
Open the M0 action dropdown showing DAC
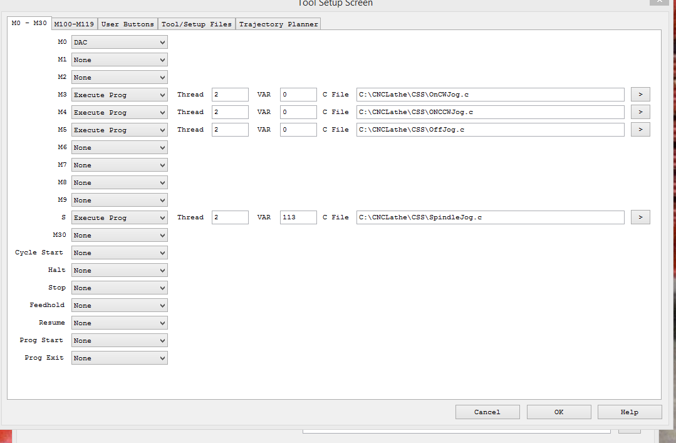click(x=119, y=43)
